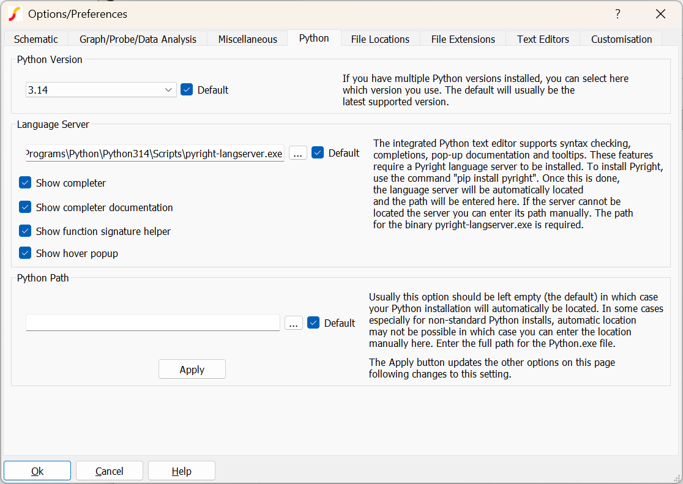This screenshot has width=683, height=484.
Task: Disable Show completer option
Action: 25,183
